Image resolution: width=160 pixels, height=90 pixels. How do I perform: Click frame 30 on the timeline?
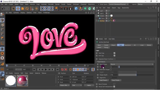[33, 65]
